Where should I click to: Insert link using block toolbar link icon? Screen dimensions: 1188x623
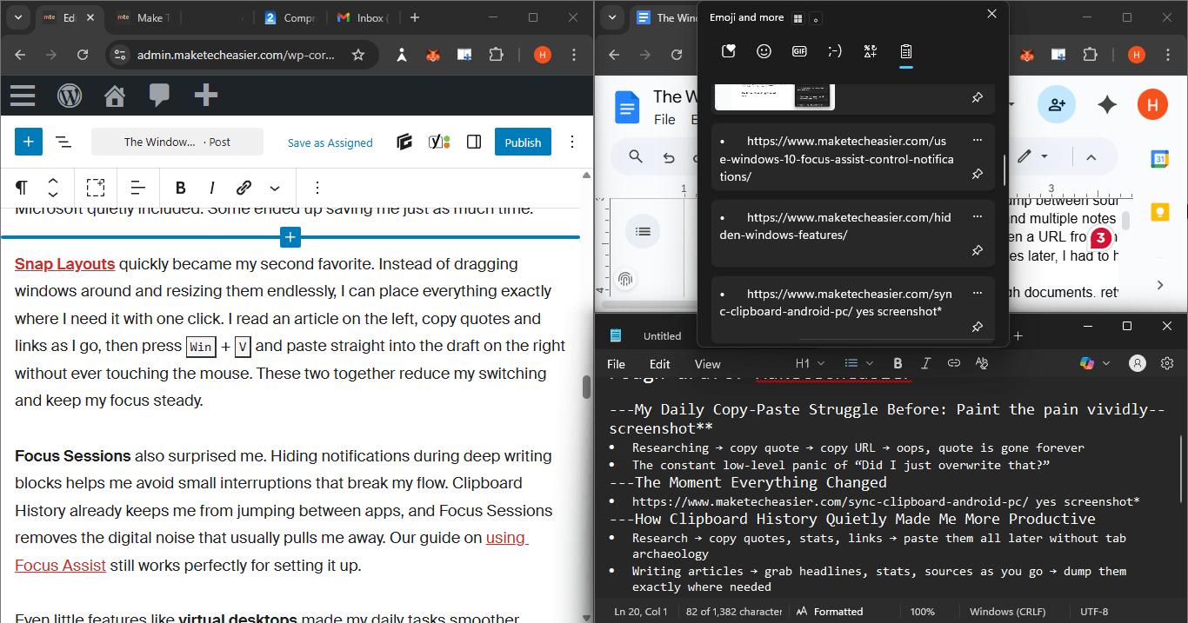pyautogui.click(x=244, y=188)
